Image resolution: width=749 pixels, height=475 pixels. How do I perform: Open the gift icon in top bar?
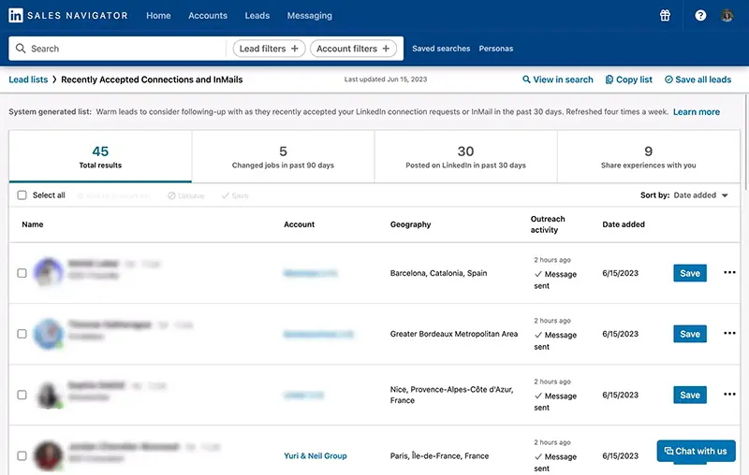tap(665, 15)
